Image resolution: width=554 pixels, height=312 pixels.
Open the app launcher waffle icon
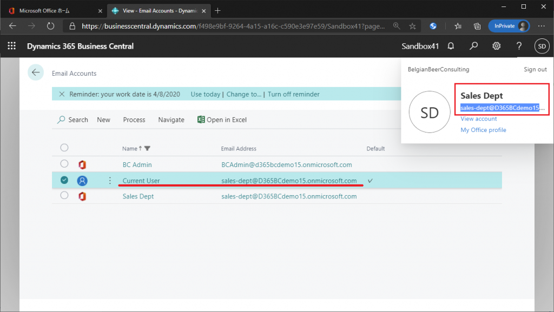[12, 46]
